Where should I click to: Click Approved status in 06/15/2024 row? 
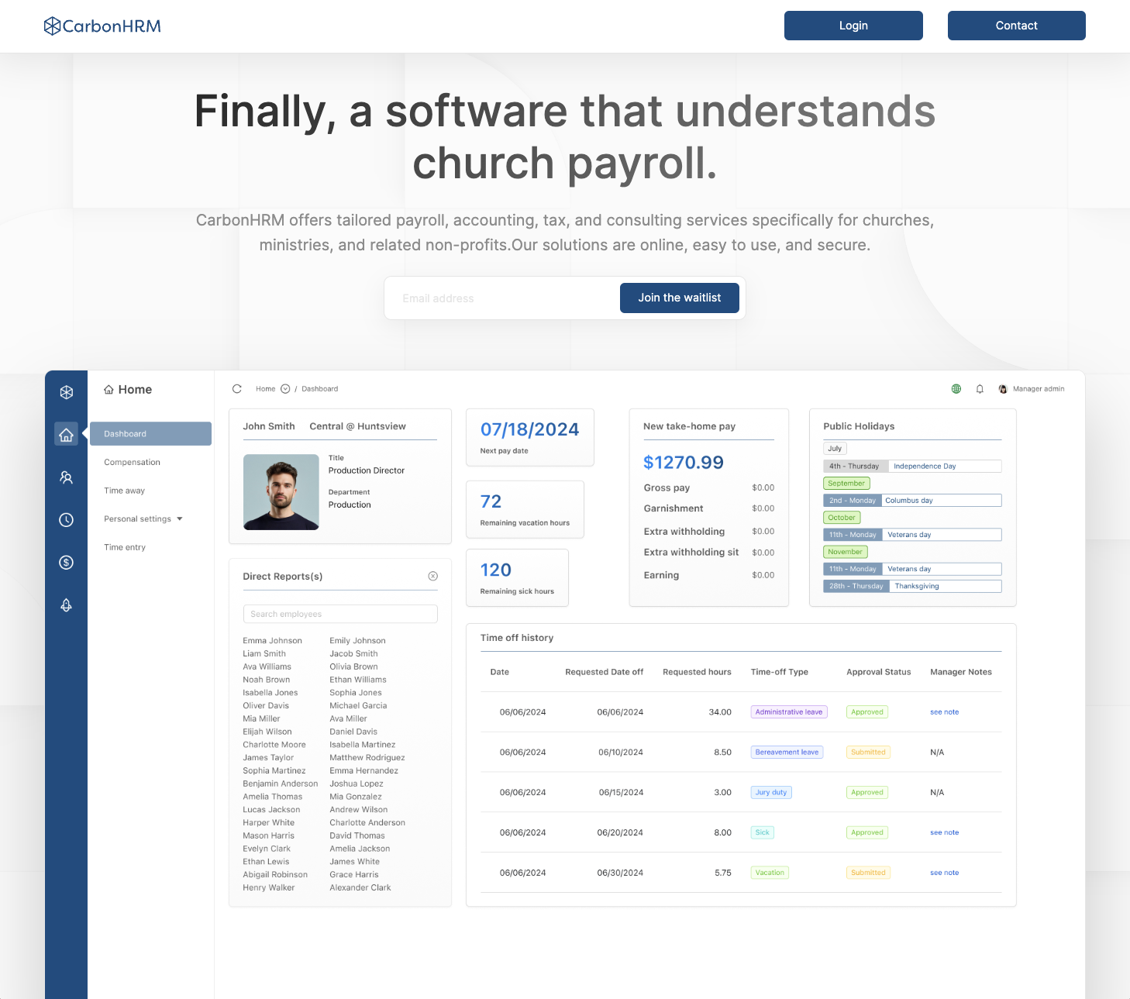(x=867, y=793)
